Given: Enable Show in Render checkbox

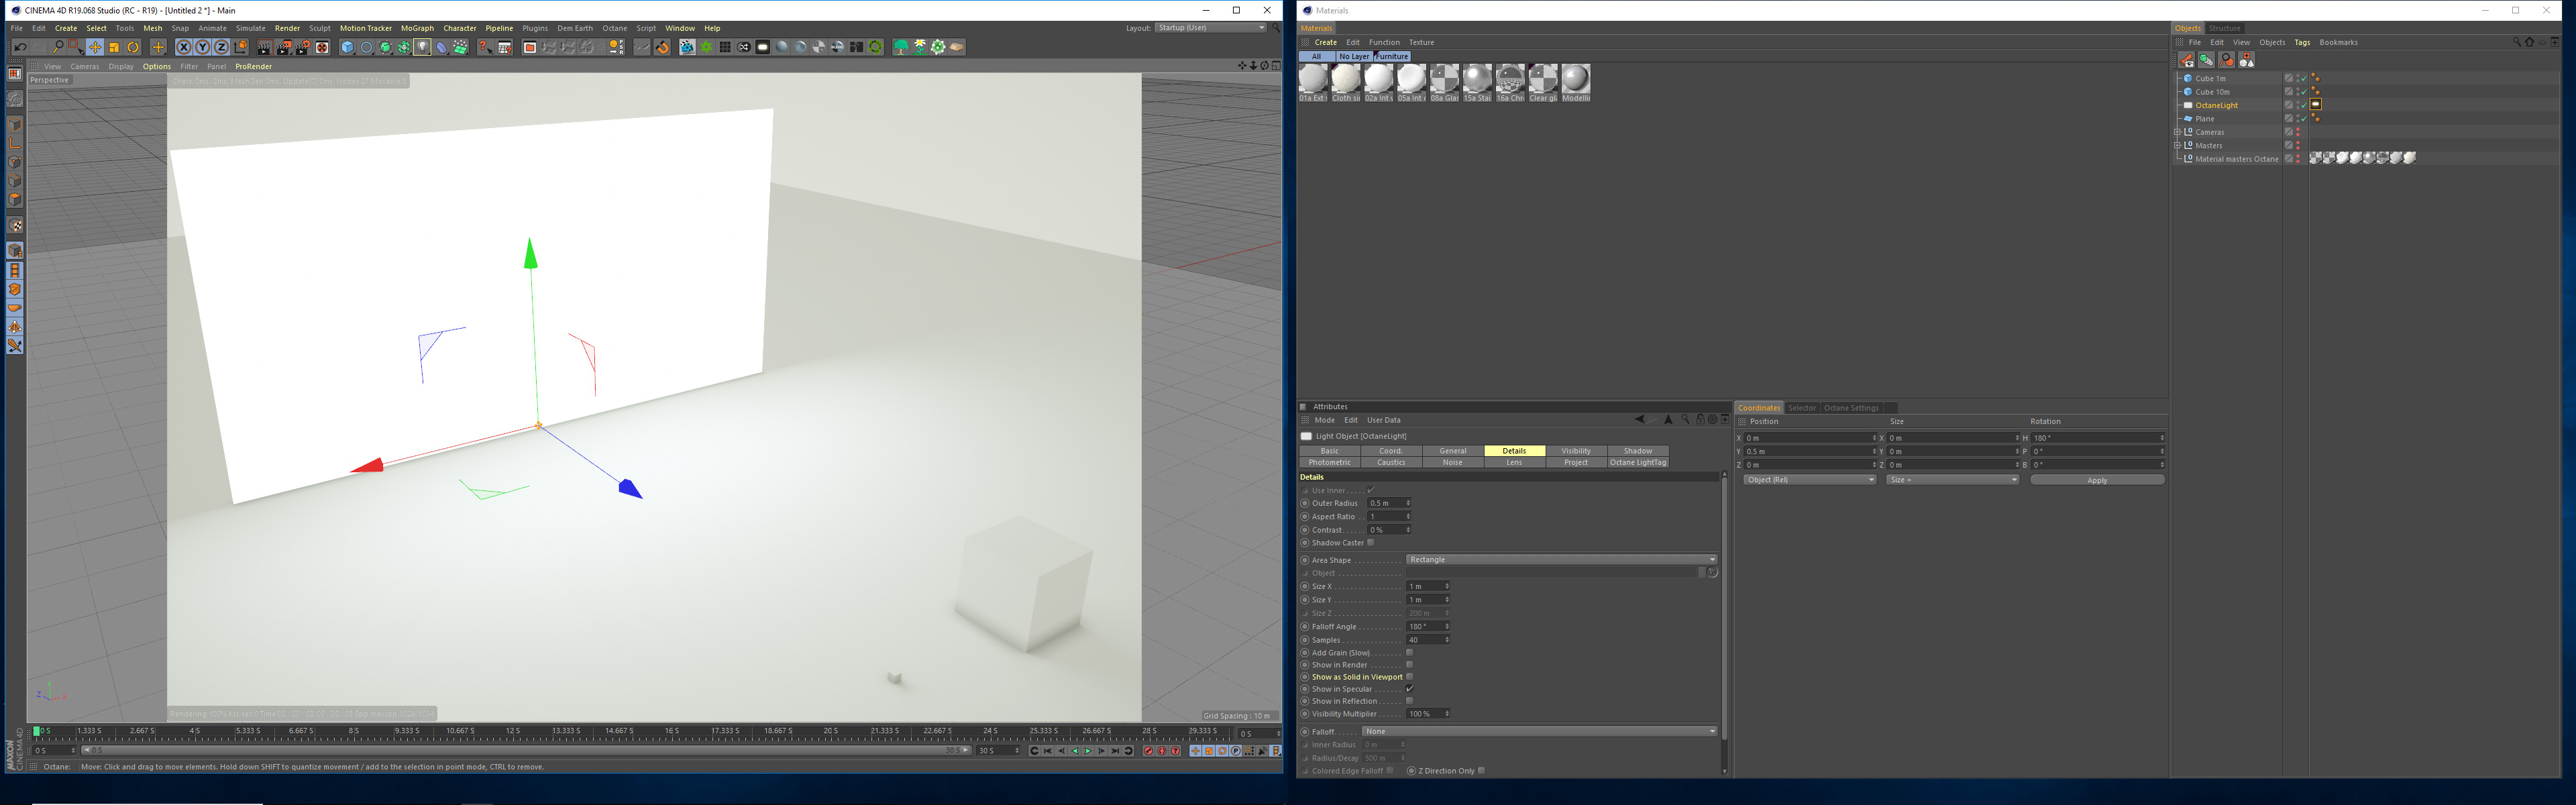Looking at the screenshot, I should click(x=1410, y=665).
